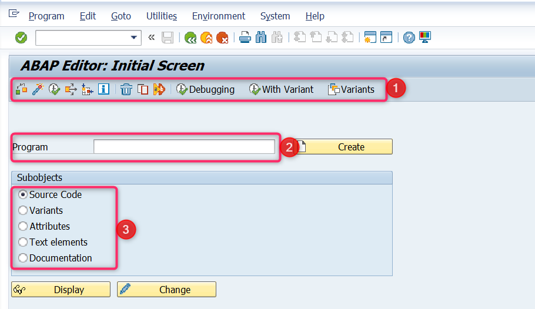Open Help with the question mark icon

[x=409, y=38]
